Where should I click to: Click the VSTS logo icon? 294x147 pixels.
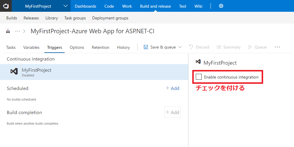point(6,6)
